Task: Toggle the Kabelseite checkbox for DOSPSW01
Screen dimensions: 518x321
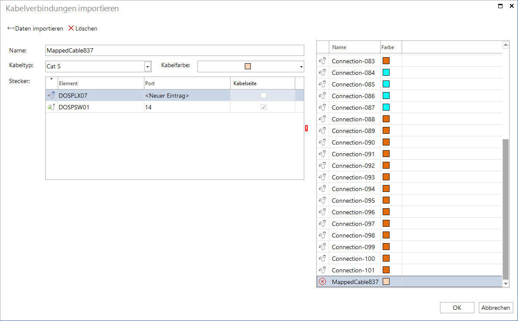Action: point(263,107)
